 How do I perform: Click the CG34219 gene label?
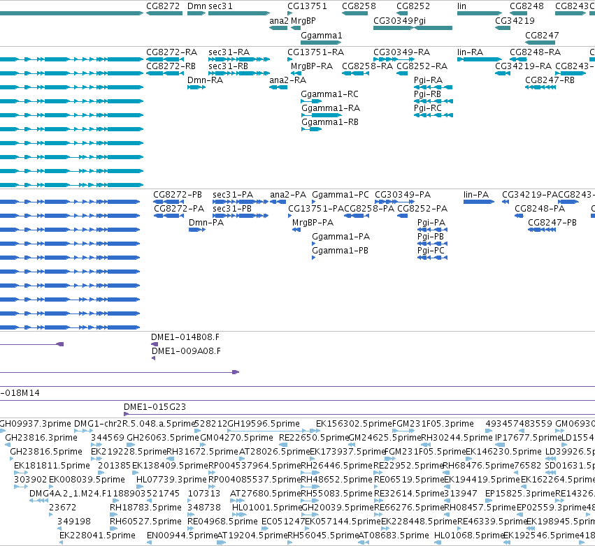point(515,21)
